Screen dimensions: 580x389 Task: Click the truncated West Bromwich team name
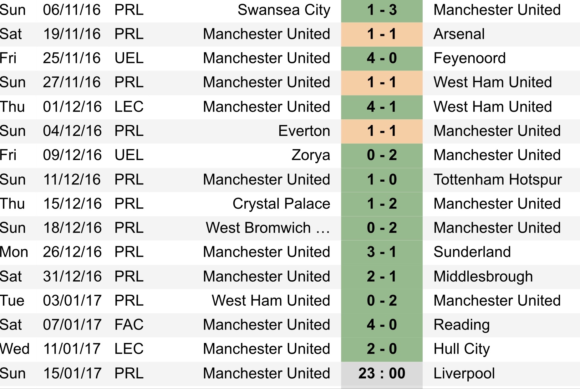pyautogui.click(x=268, y=228)
